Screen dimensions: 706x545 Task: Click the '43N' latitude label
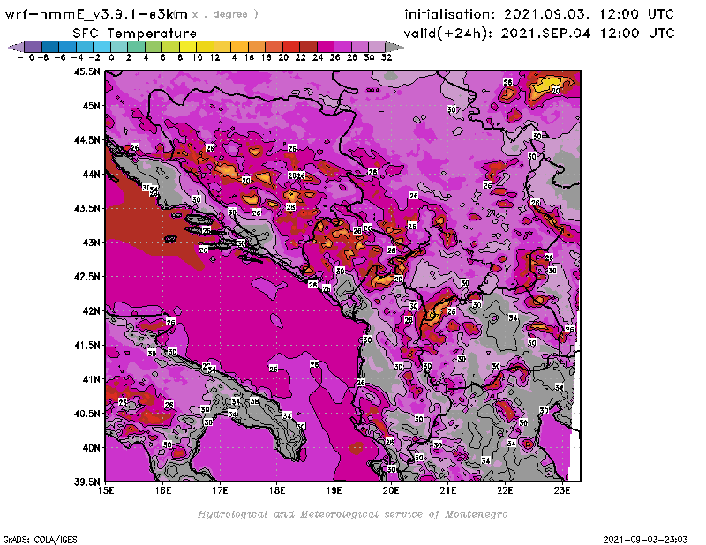click(x=91, y=243)
